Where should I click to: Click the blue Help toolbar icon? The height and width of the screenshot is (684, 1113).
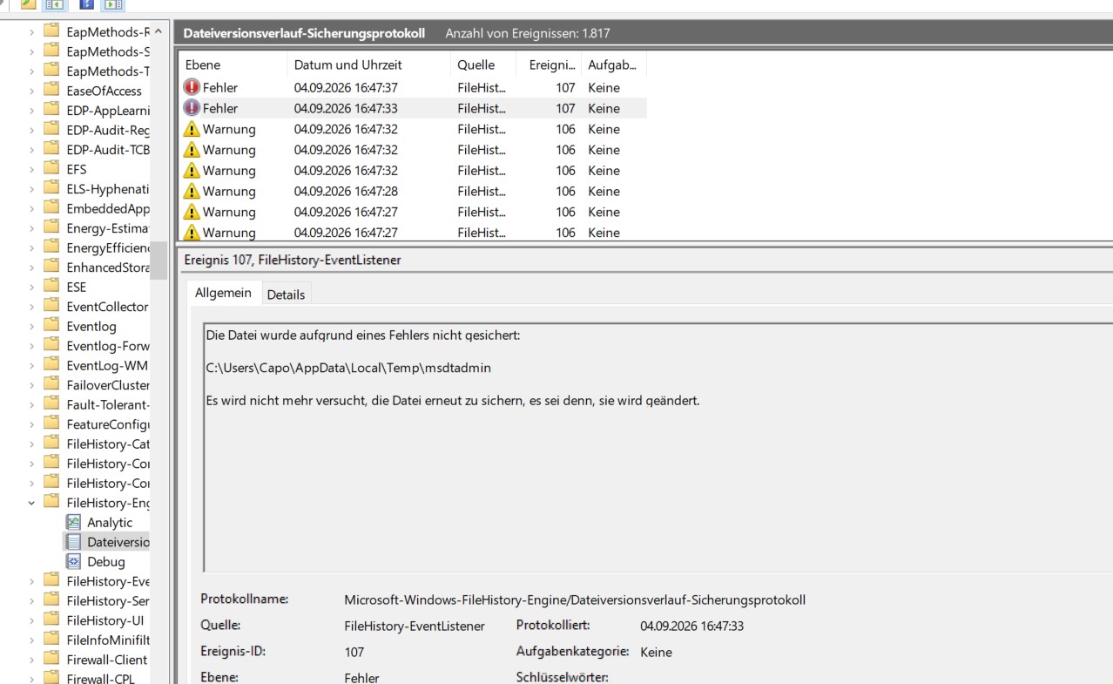(86, 4)
